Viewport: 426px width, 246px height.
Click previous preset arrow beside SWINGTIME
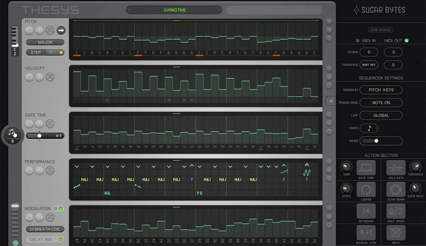pyautogui.click(x=129, y=10)
